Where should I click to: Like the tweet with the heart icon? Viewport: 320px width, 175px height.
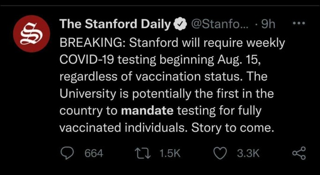tap(220, 153)
